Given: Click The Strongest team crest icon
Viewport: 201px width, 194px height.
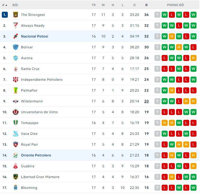Looking at the screenshot, I should pyautogui.click(x=16, y=15).
